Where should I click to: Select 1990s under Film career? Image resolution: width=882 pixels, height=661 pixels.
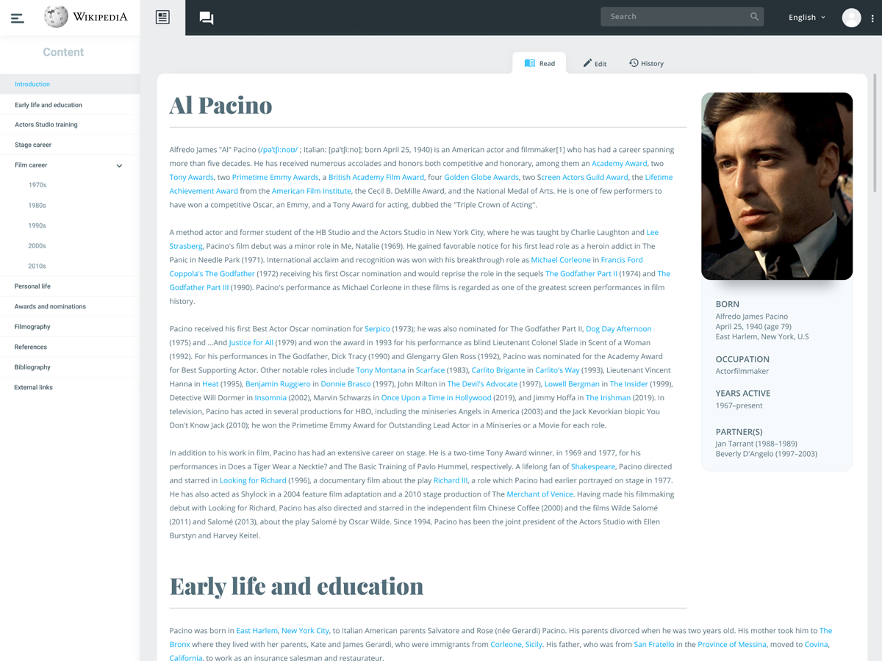(37, 225)
